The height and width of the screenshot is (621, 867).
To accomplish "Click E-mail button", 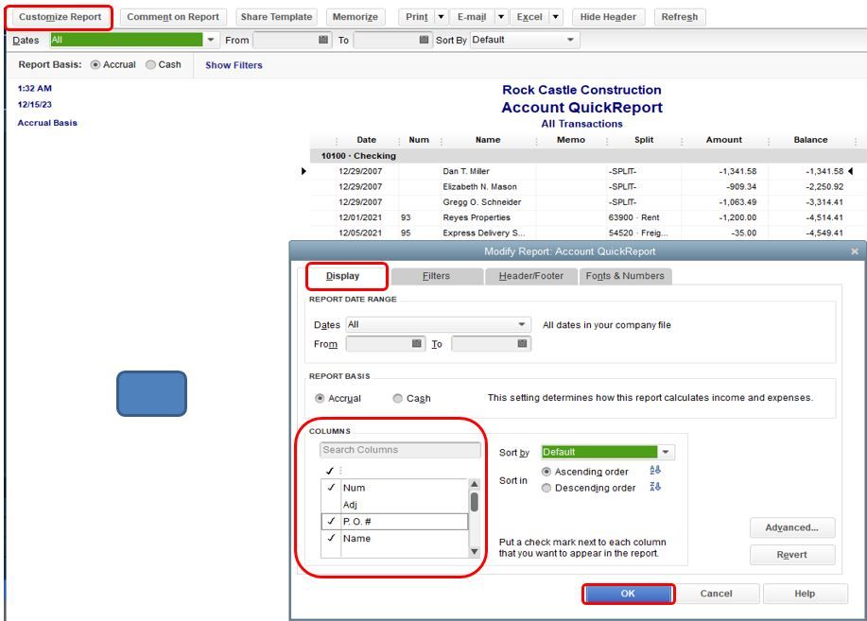I will pos(472,17).
